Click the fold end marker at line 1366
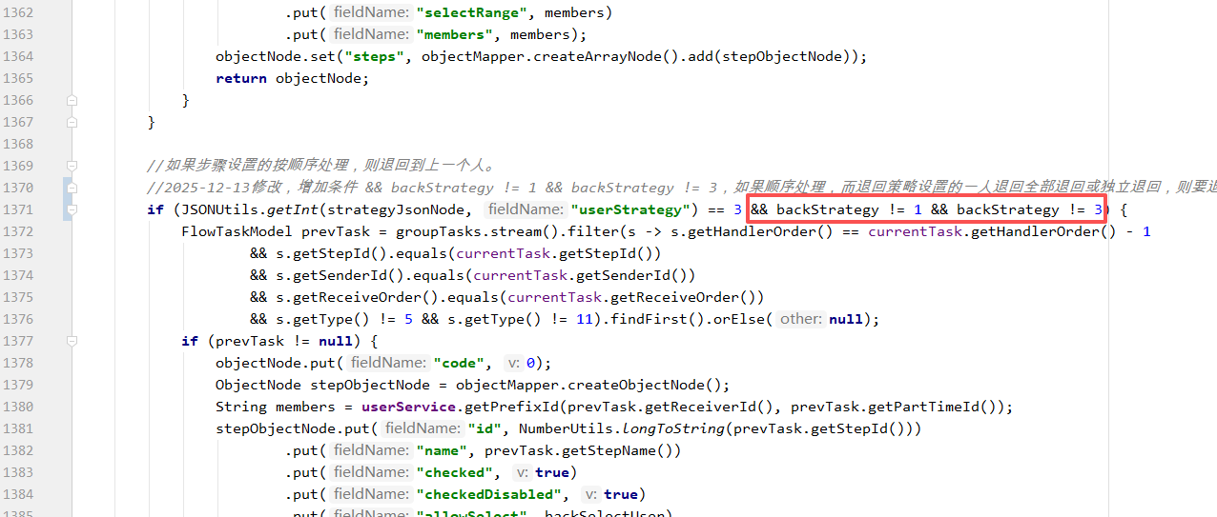Screen dimensions: 1217x517 [x=72, y=100]
